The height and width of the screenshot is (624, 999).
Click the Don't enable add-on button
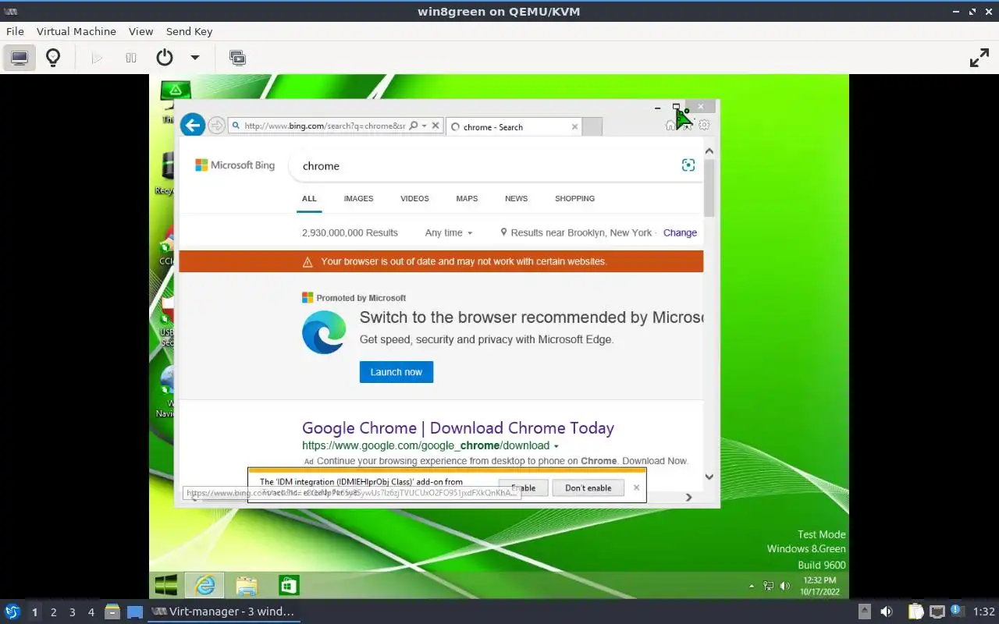pos(588,487)
